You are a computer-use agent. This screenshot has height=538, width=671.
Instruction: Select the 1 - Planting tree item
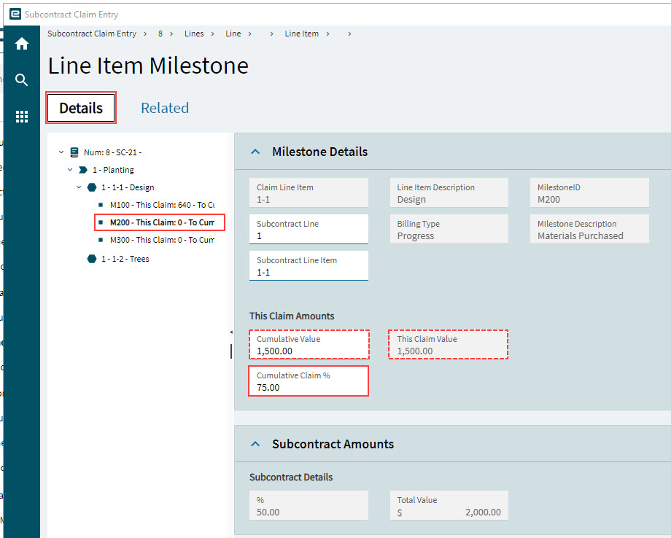pos(113,170)
